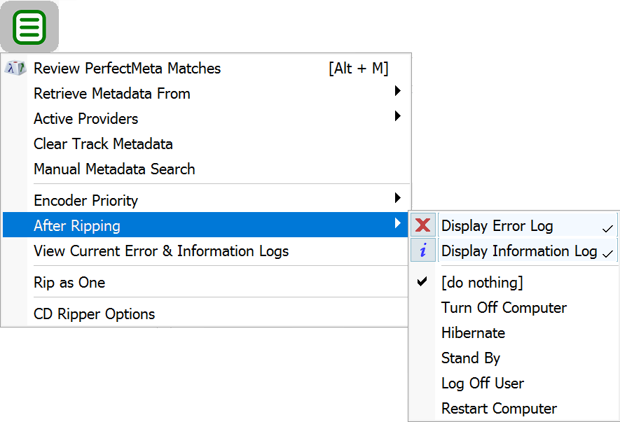Open Manual Metadata Search
This screenshot has height=422, width=620.
coord(114,169)
